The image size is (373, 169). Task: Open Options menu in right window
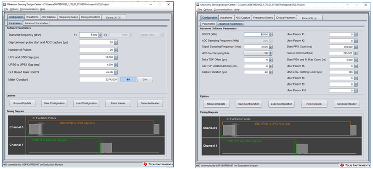[208, 10]
